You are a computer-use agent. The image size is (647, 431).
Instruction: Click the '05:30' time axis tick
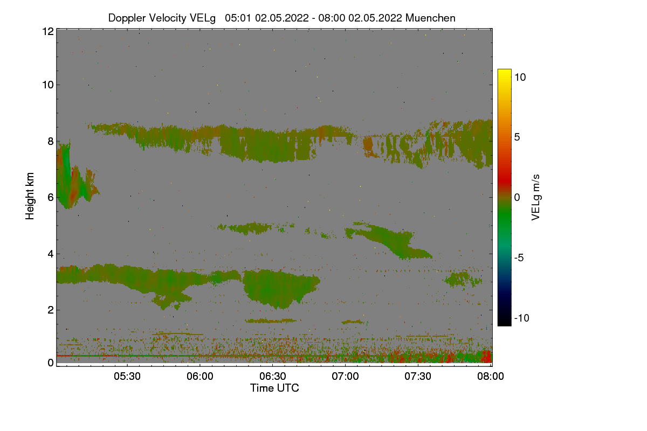tap(127, 377)
